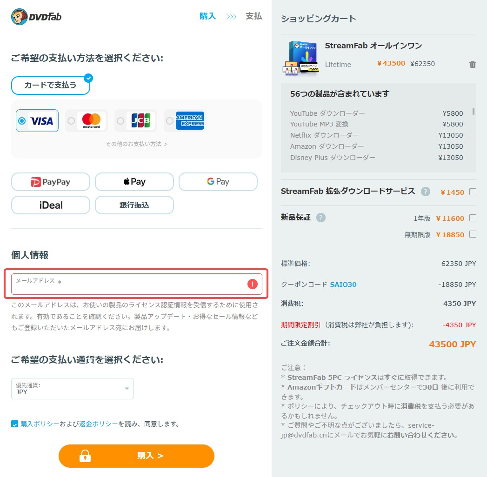
Task: Check the StreamFab 拡張ダウンロードサービス ¥1450 box
Action: (x=473, y=192)
